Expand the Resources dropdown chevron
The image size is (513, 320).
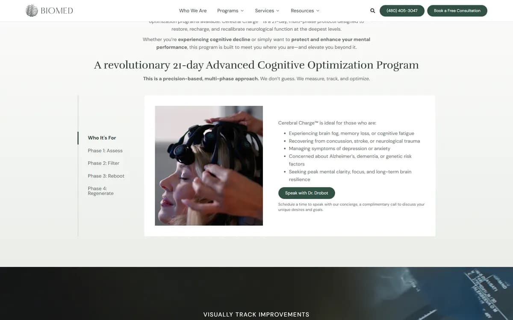pos(318,11)
